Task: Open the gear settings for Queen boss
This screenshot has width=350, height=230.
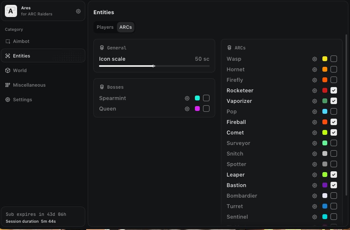Action: tap(187, 109)
